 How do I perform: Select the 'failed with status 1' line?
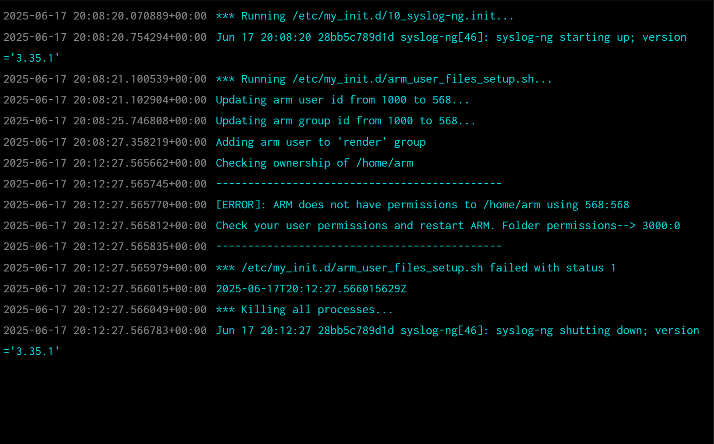point(416,268)
